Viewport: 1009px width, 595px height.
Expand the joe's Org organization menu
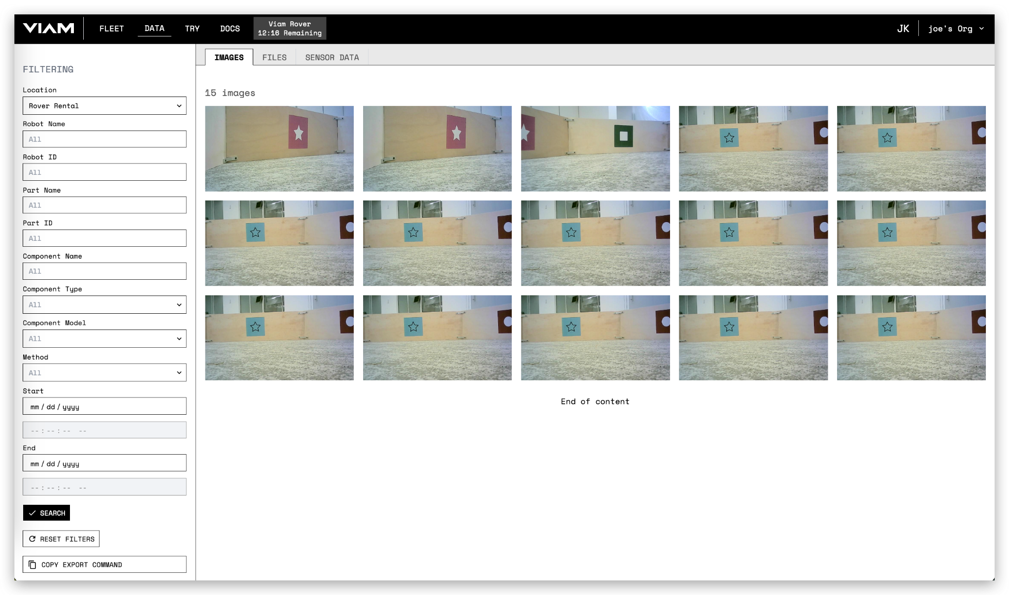(x=956, y=28)
